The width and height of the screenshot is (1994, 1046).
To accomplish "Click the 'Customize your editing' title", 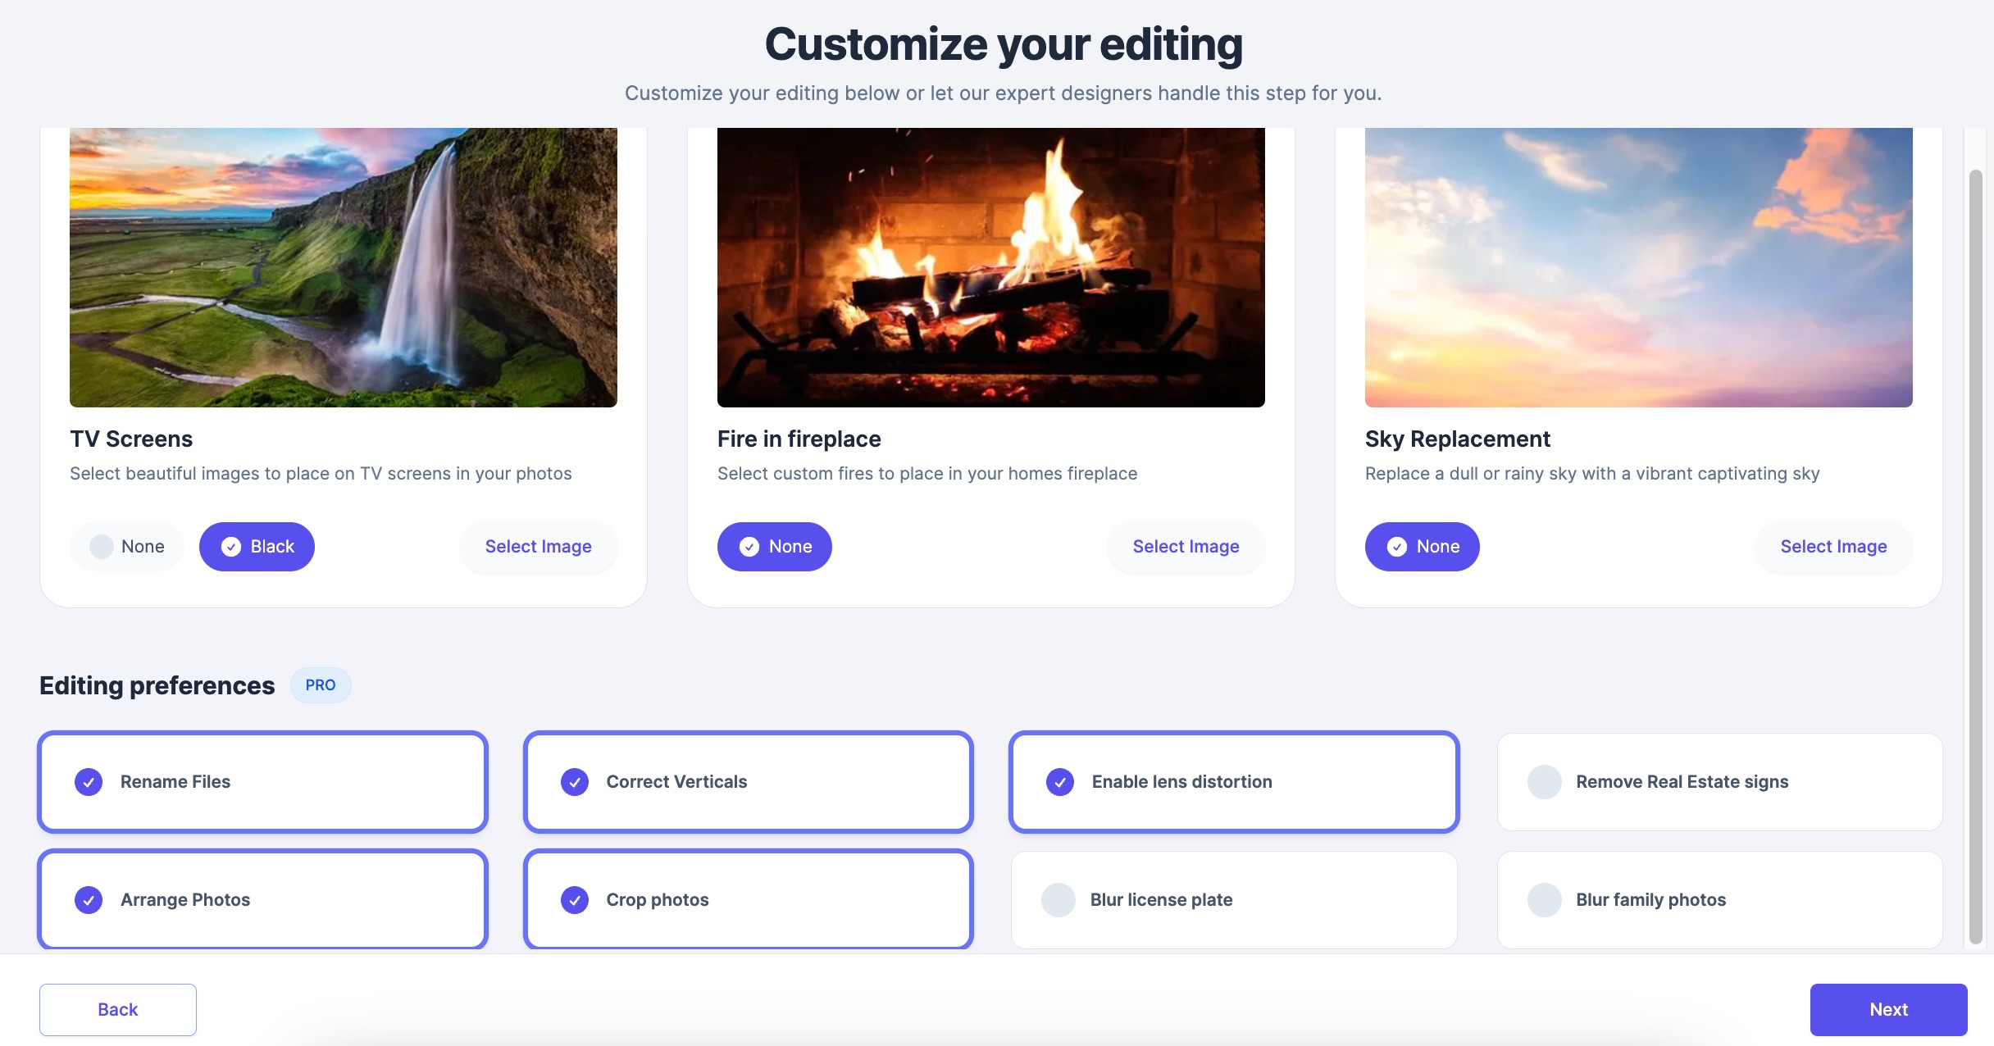I will [1004, 44].
